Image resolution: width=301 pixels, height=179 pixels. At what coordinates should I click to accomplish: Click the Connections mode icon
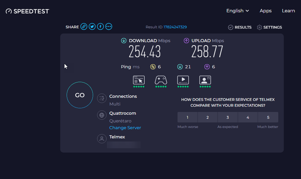click(102, 98)
